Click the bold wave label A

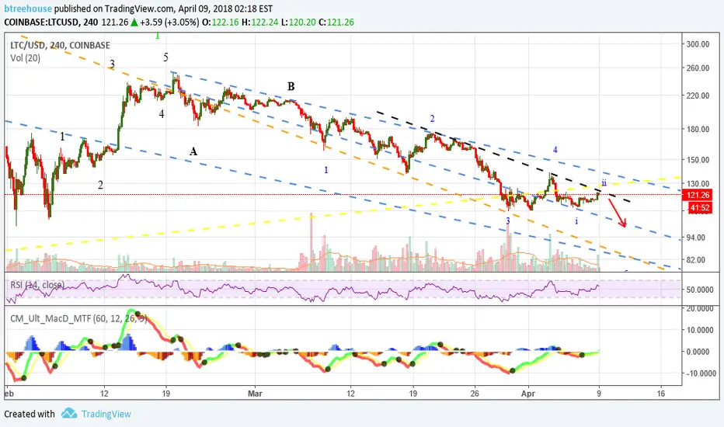click(x=193, y=151)
